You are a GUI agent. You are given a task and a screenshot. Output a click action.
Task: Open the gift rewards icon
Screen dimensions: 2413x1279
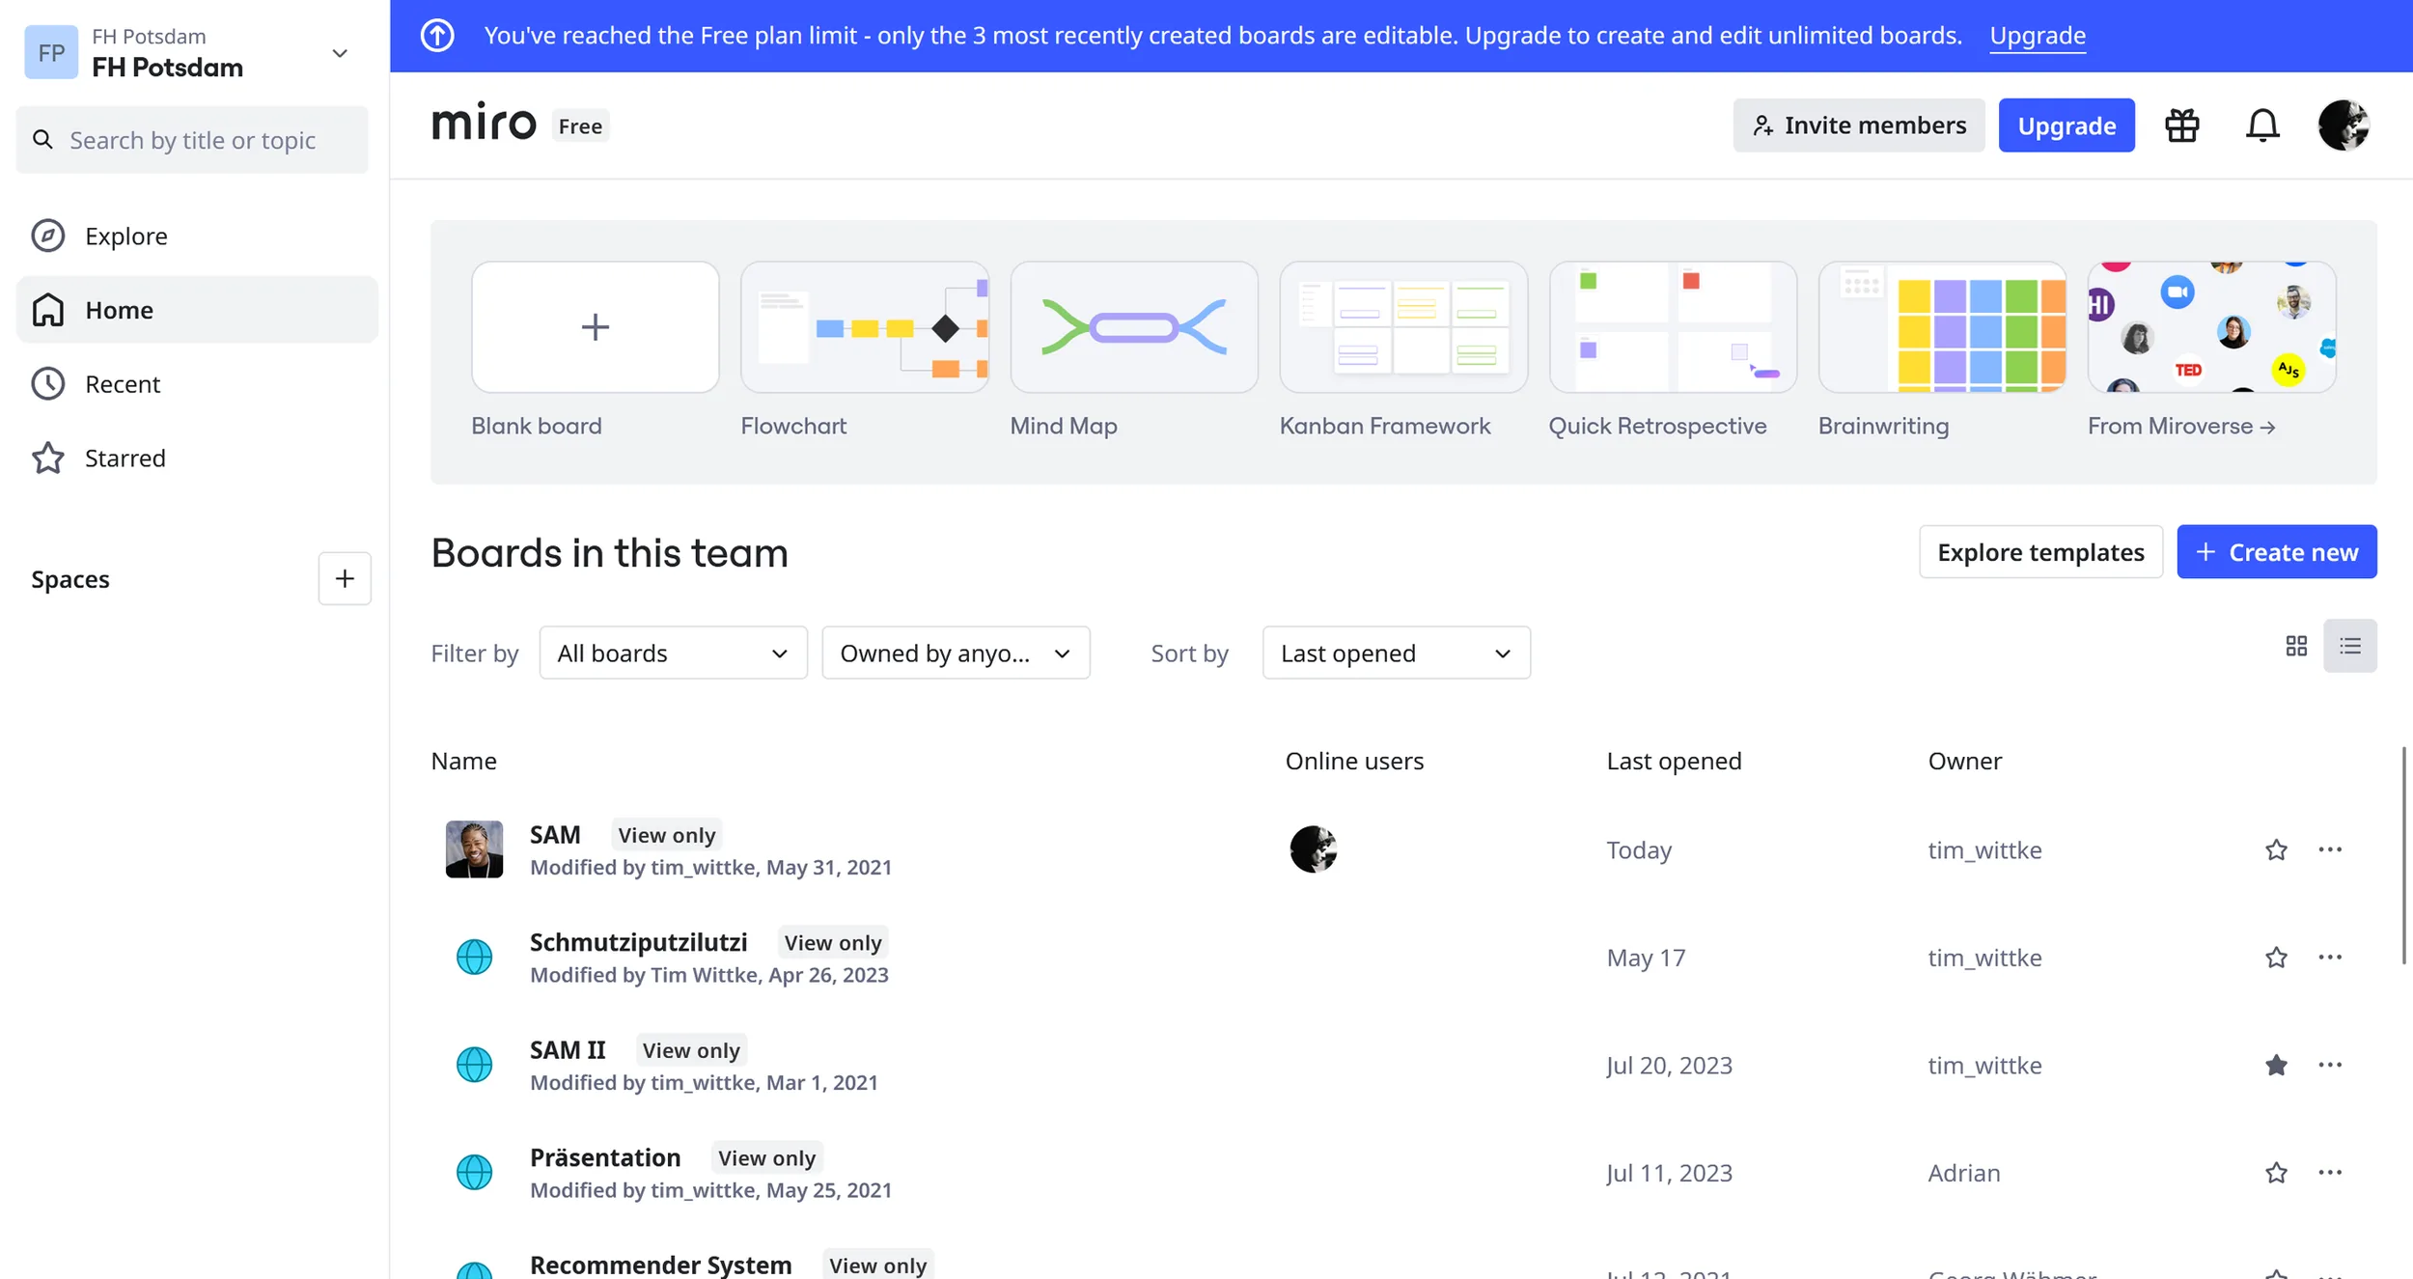(2181, 125)
